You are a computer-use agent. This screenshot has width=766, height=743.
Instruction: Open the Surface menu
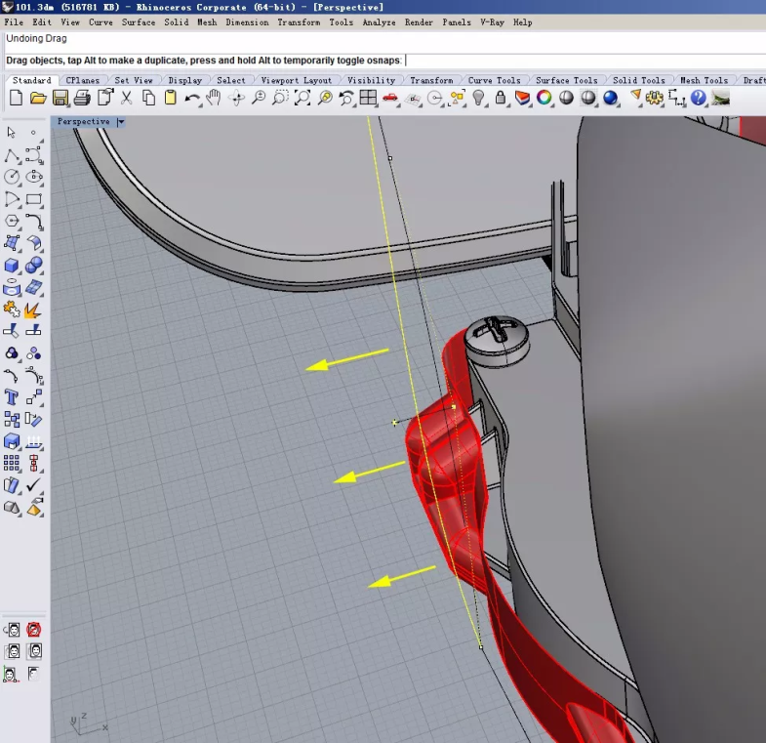click(x=139, y=21)
